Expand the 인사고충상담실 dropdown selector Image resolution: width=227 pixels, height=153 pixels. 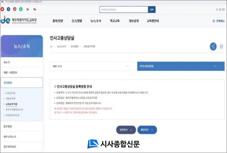pos(180,66)
